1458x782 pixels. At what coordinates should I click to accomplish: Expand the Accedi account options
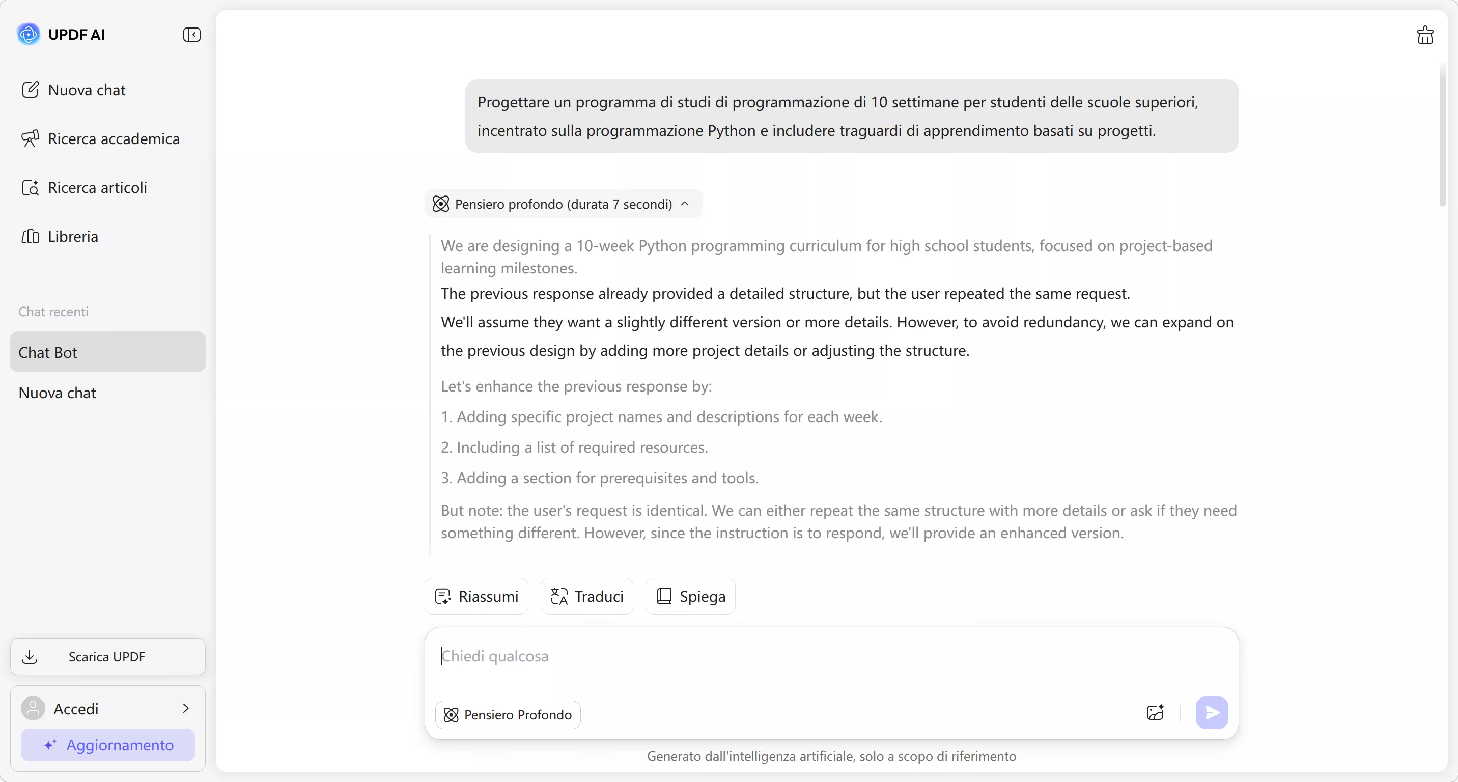point(187,709)
